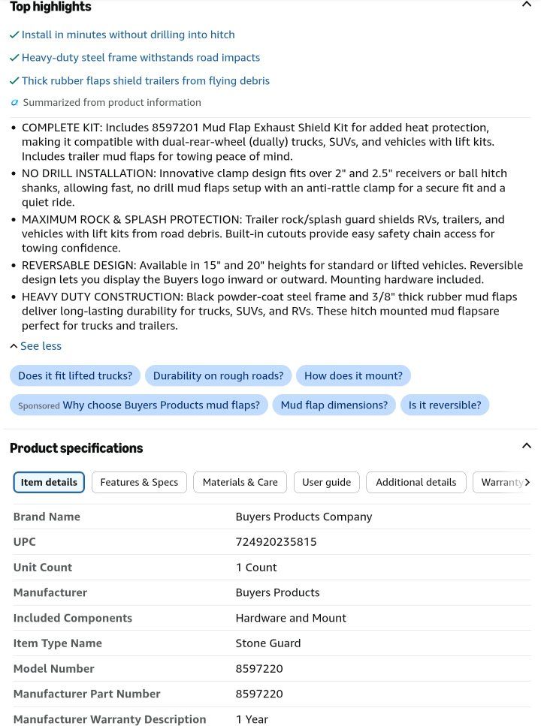Show the Additional details tab
Screen dimensions: 541x726
click(x=416, y=483)
